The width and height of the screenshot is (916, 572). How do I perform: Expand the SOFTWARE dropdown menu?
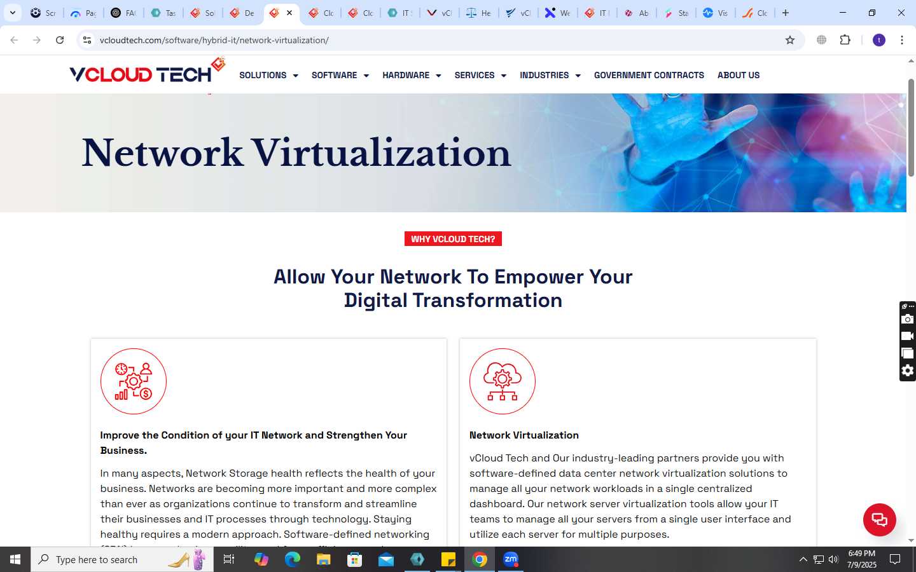340,75
